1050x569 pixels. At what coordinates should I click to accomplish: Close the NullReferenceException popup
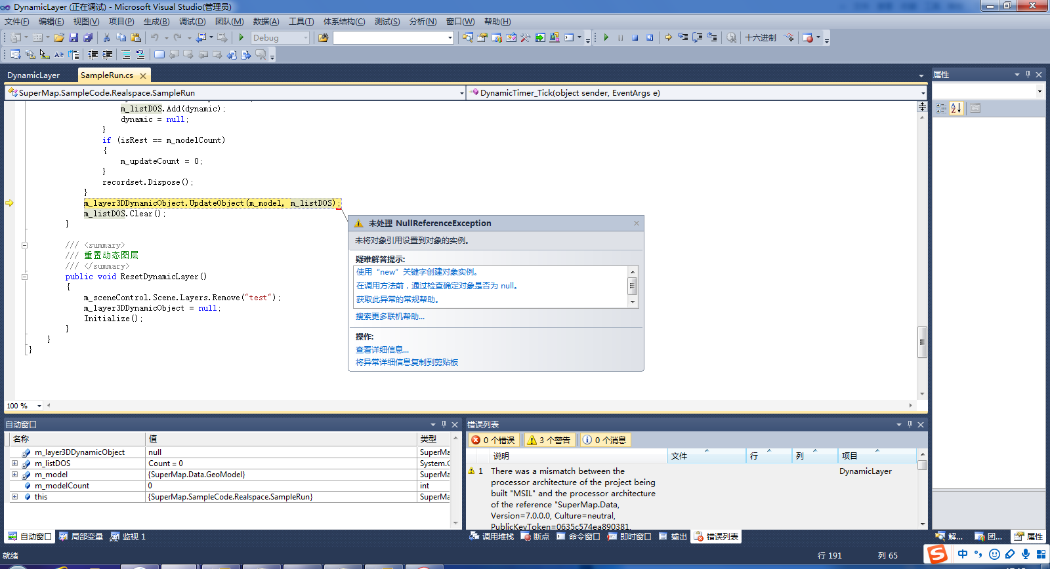(x=636, y=224)
